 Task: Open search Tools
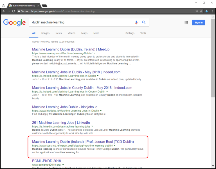click(x=143, y=33)
